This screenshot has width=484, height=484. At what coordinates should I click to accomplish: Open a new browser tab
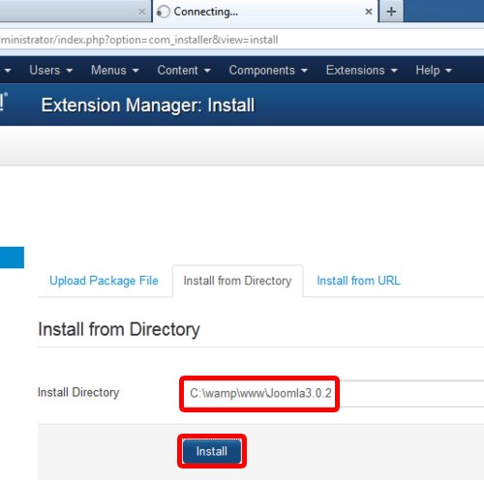(391, 12)
